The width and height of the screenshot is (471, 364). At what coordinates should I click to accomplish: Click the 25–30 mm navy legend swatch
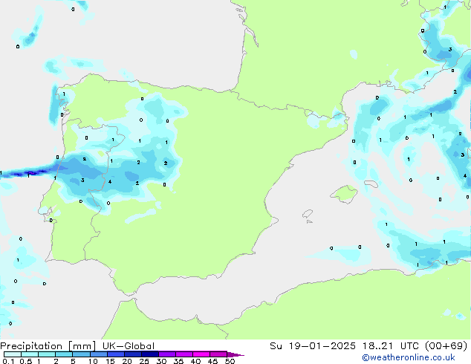coord(149,354)
